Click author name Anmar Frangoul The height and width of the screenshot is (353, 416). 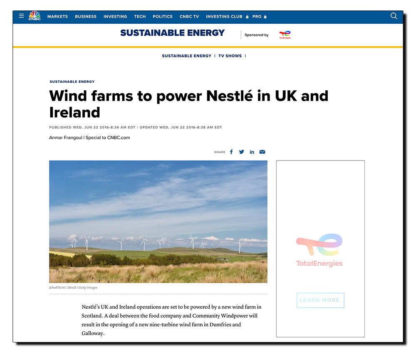coord(66,138)
